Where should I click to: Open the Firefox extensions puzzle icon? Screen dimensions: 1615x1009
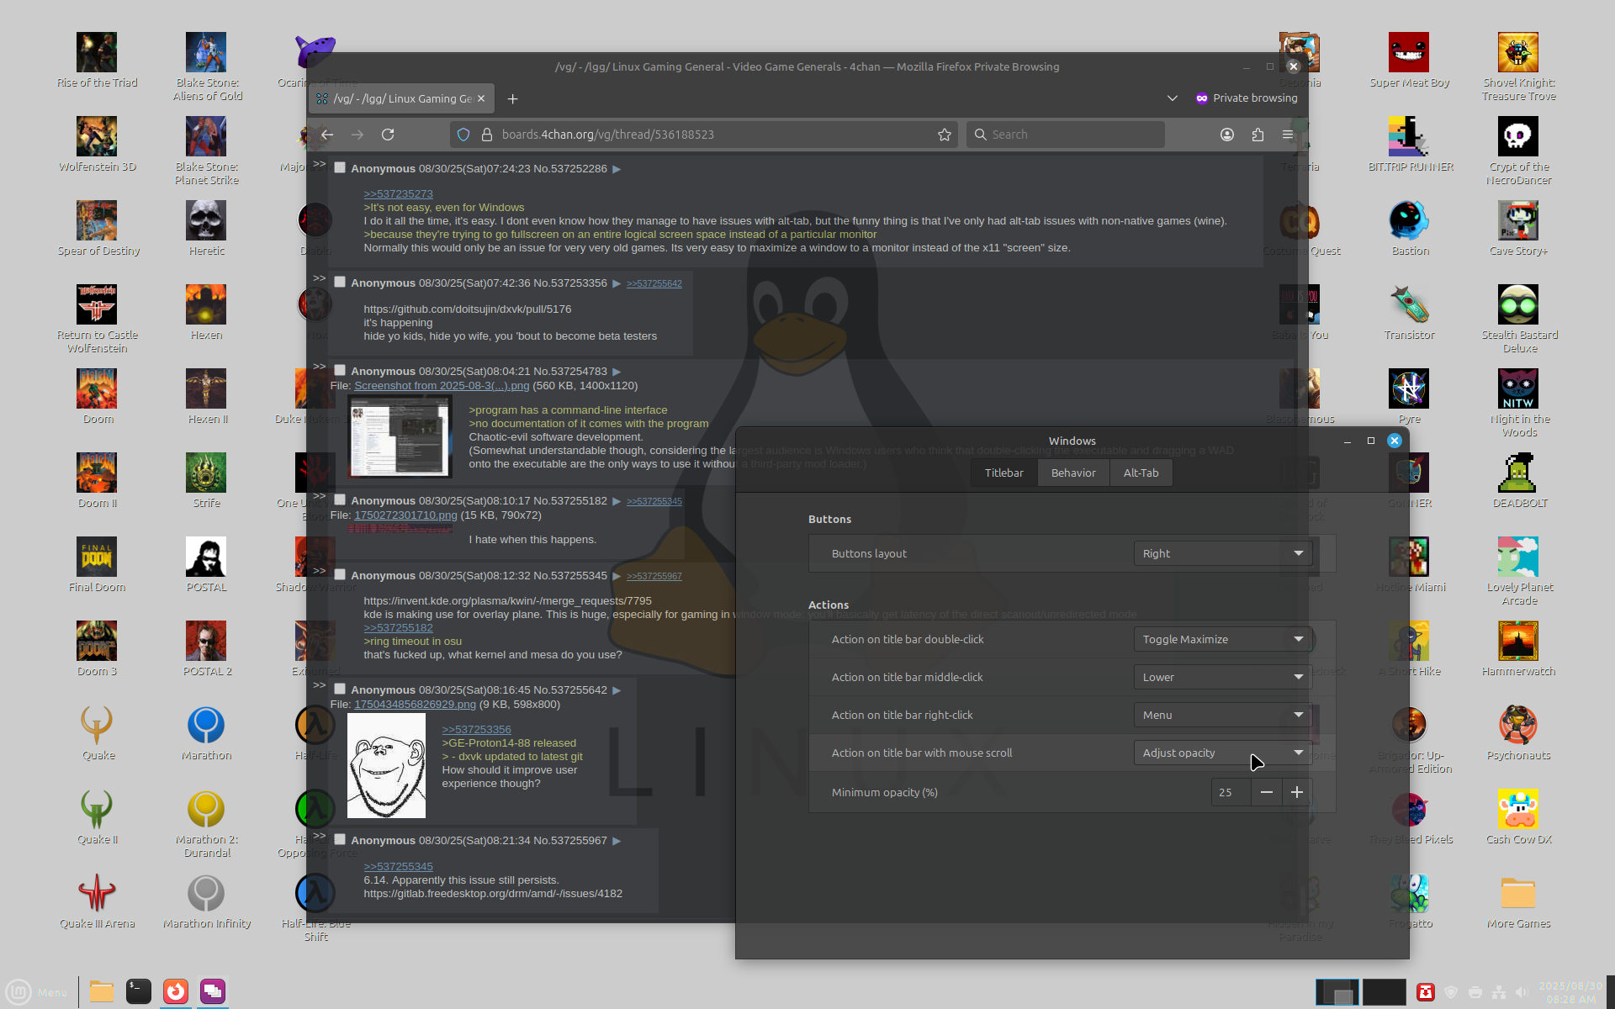1258,135
